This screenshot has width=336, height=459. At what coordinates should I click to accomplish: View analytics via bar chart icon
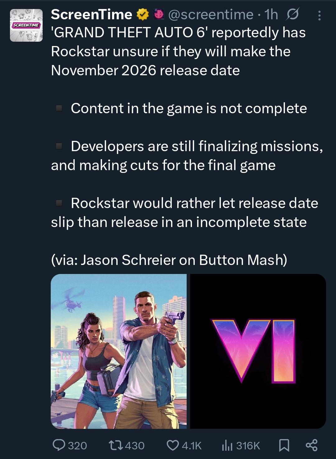point(227,445)
